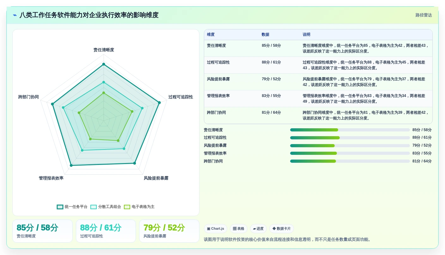The height and width of the screenshot is (255, 445).
Task: Click the 管理报表效率 progress bar
Action: tap(350, 153)
